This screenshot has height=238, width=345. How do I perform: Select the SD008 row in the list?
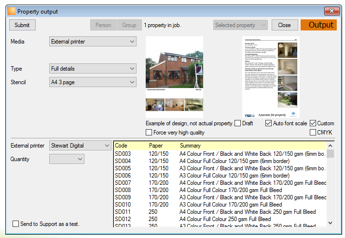220,190
